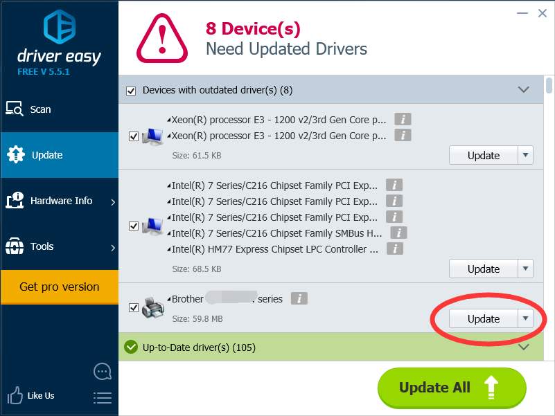This screenshot has width=555, height=416.
Task: Open the hamburger menu icon in sidebar
Action: click(103, 397)
